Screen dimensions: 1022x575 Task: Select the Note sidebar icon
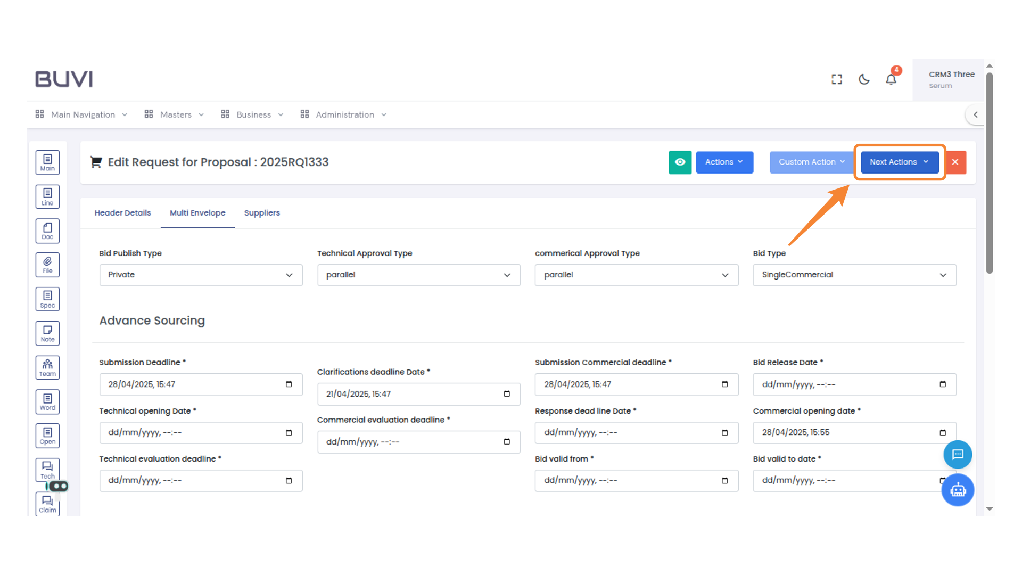pyautogui.click(x=47, y=333)
